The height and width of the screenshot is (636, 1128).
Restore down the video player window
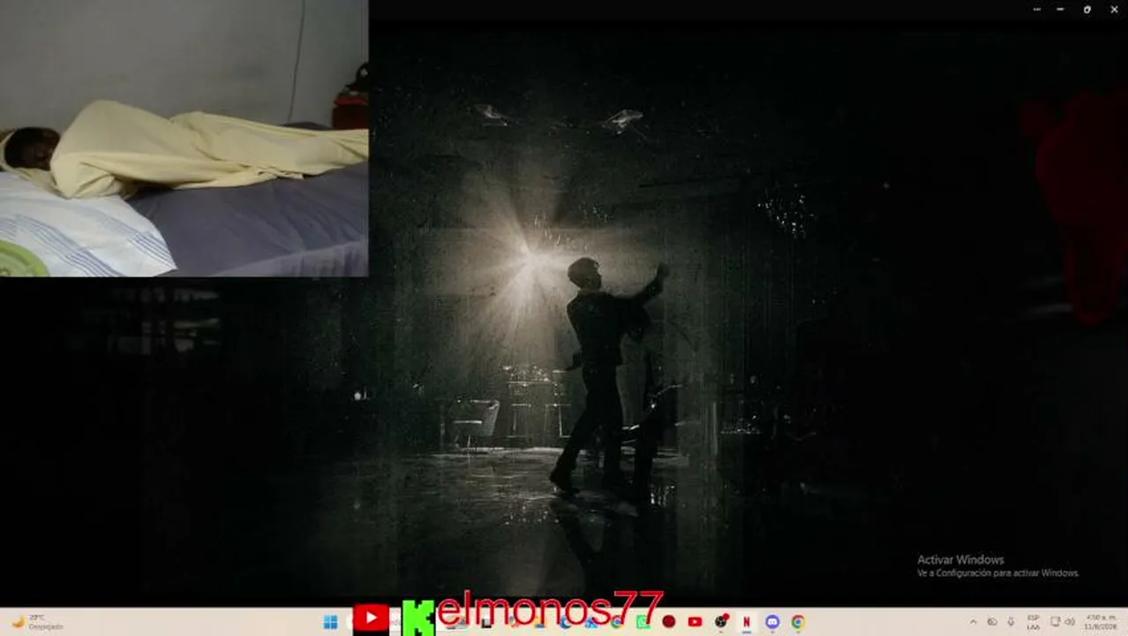1087,9
